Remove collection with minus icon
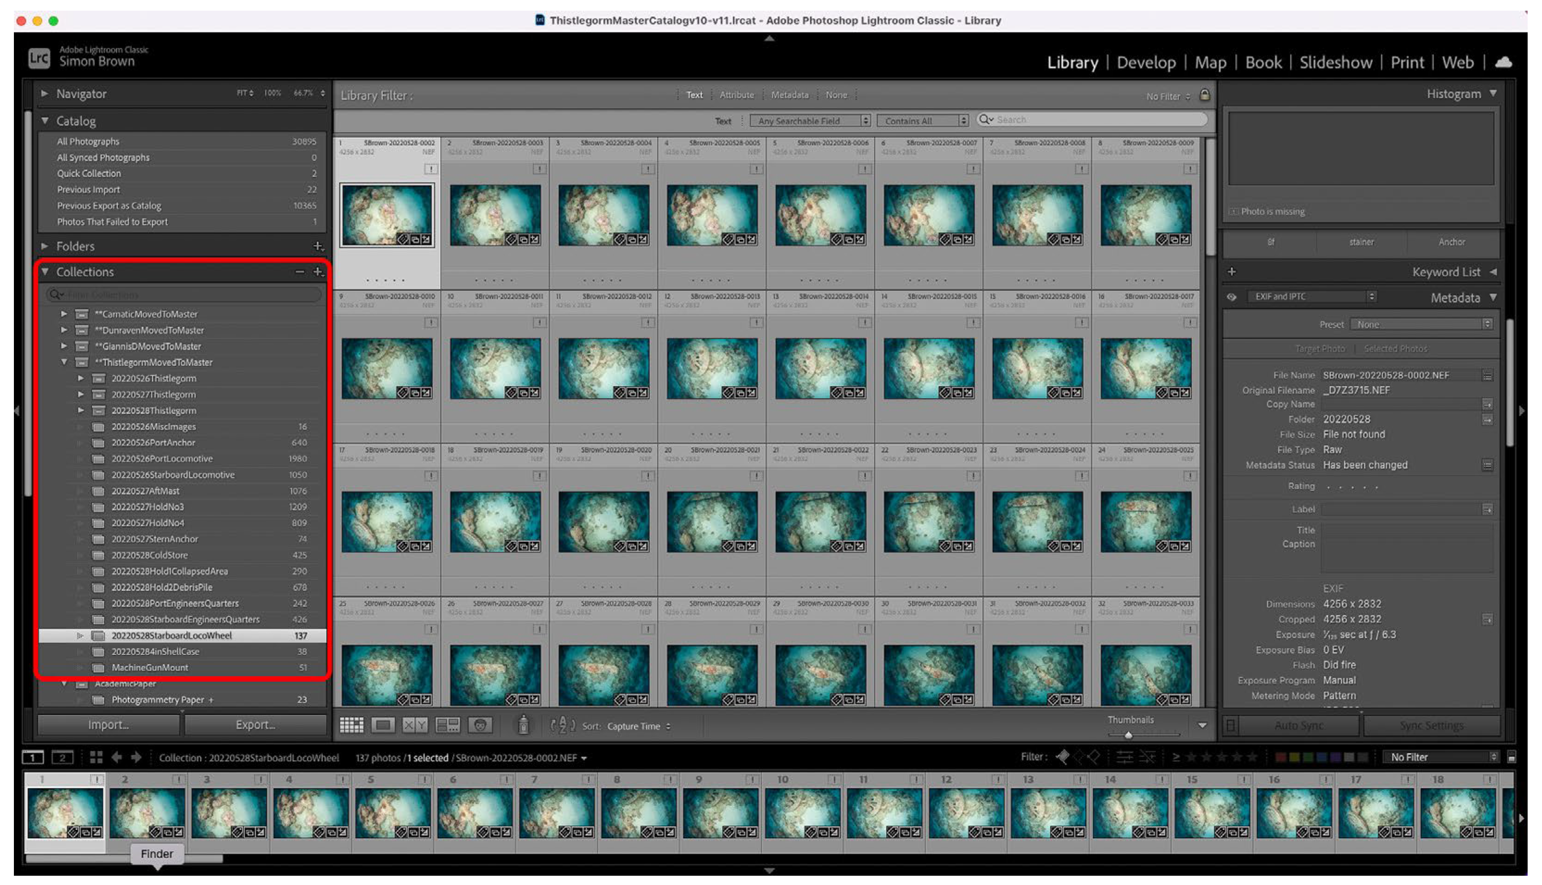Viewport: 1542px width, 885px height. [300, 272]
